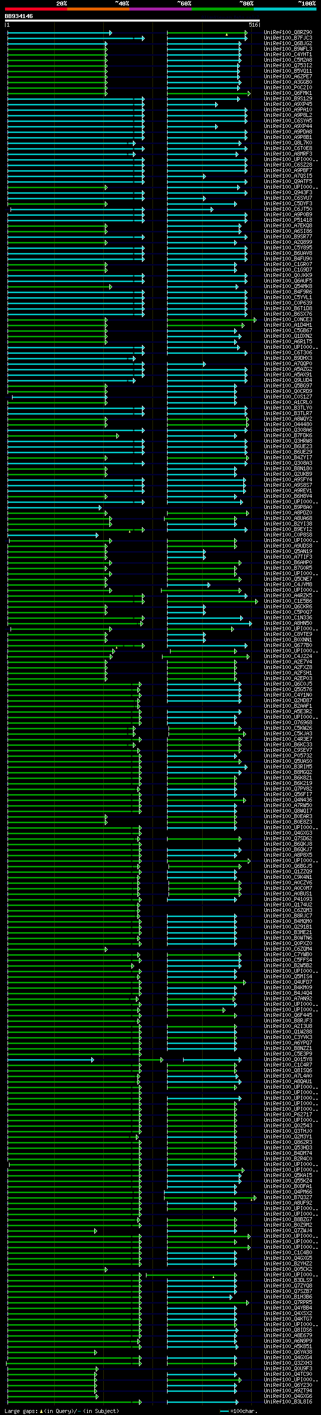Click UniRef100_B2AAF1 label
321x1415 pixels.
288,706
